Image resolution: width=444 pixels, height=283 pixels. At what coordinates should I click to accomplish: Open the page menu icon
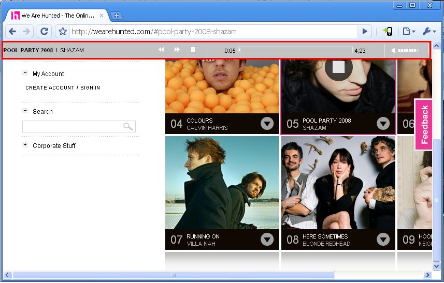(408, 32)
